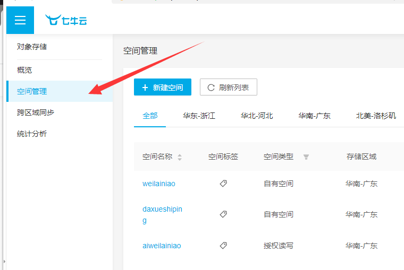The image size is (404, 270).
Task: Switch to 华南-广东 tab
Action: click(314, 116)
